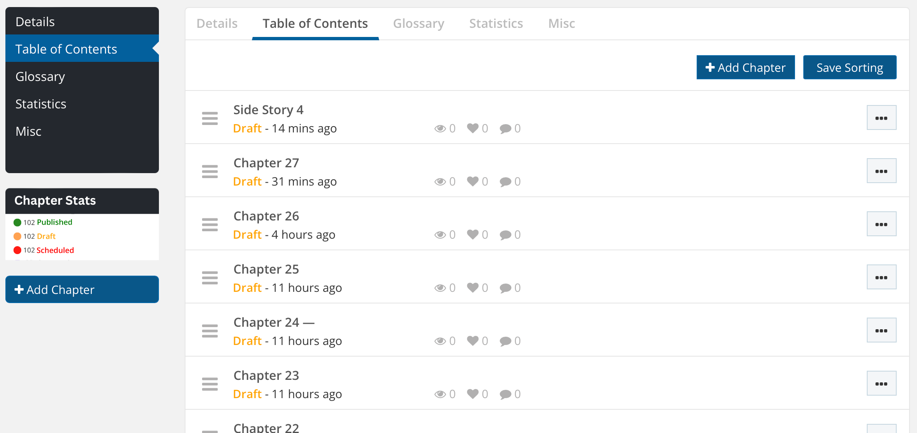Viewport: 917px width, 433px height.
Task: Switch to the Glossary tab at the top
Action: click(x=418, y=23)
